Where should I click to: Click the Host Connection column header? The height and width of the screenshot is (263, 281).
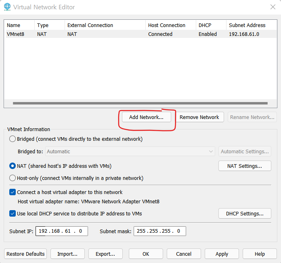171,25
